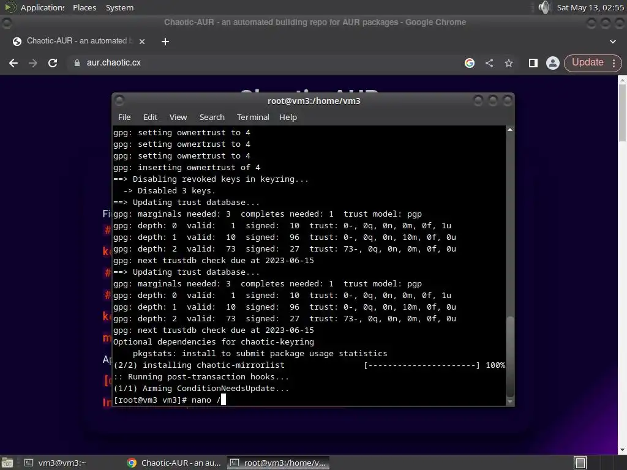Close the Chaotic-AUR browser tab
This screenshot has width=627, height=470.
click(x=141, y=41)
